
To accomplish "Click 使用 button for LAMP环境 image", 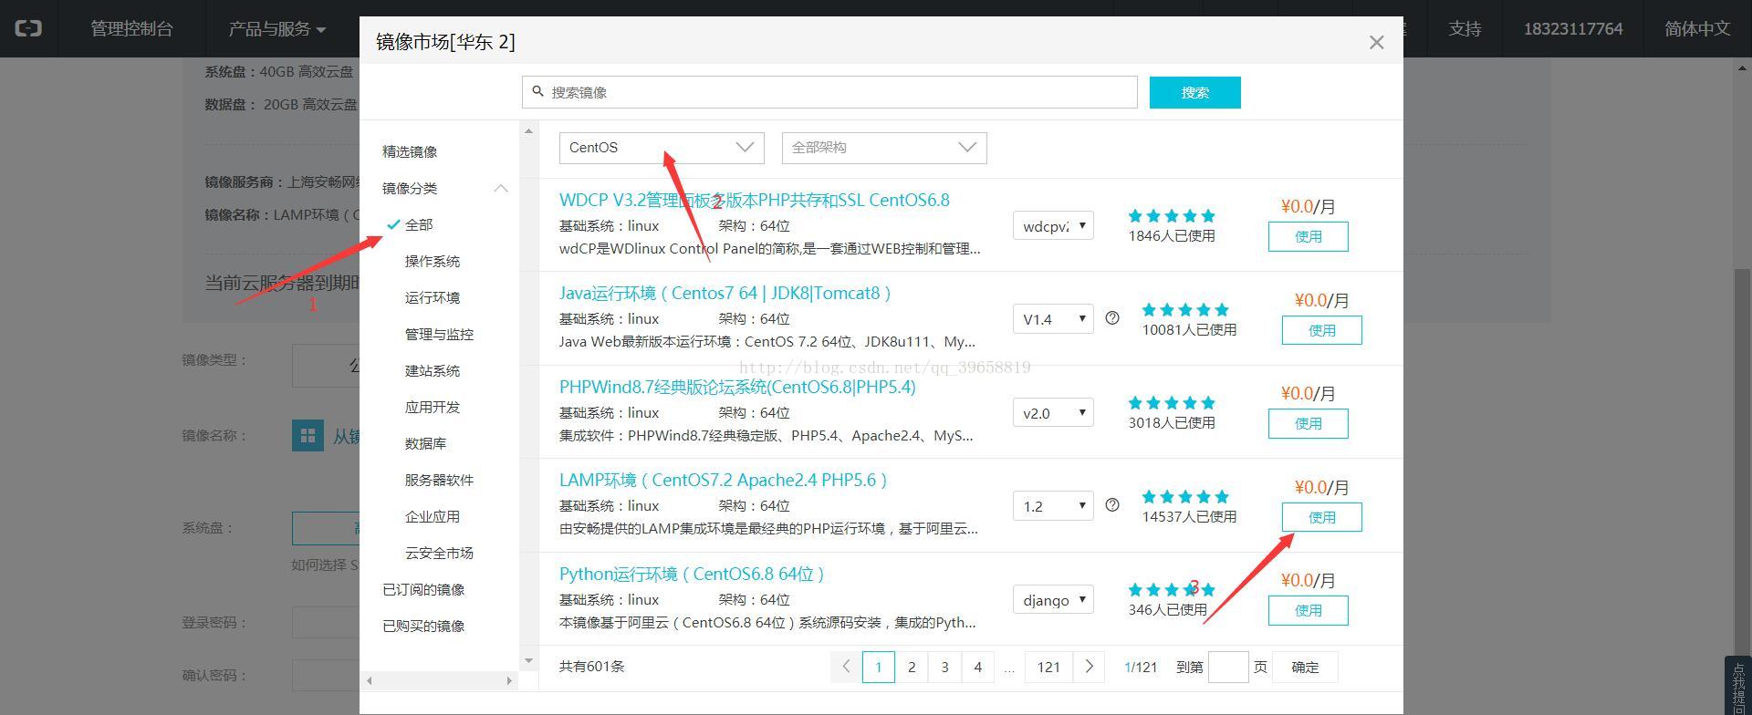I will point(1322,517).
